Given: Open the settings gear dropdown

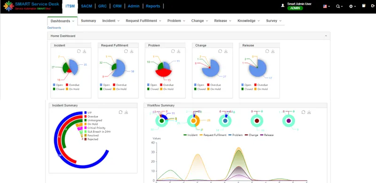Looking at the screenshot, I should (352, 7).
